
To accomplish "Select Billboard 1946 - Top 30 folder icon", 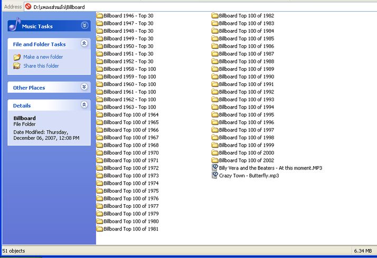I will [100, 16].
